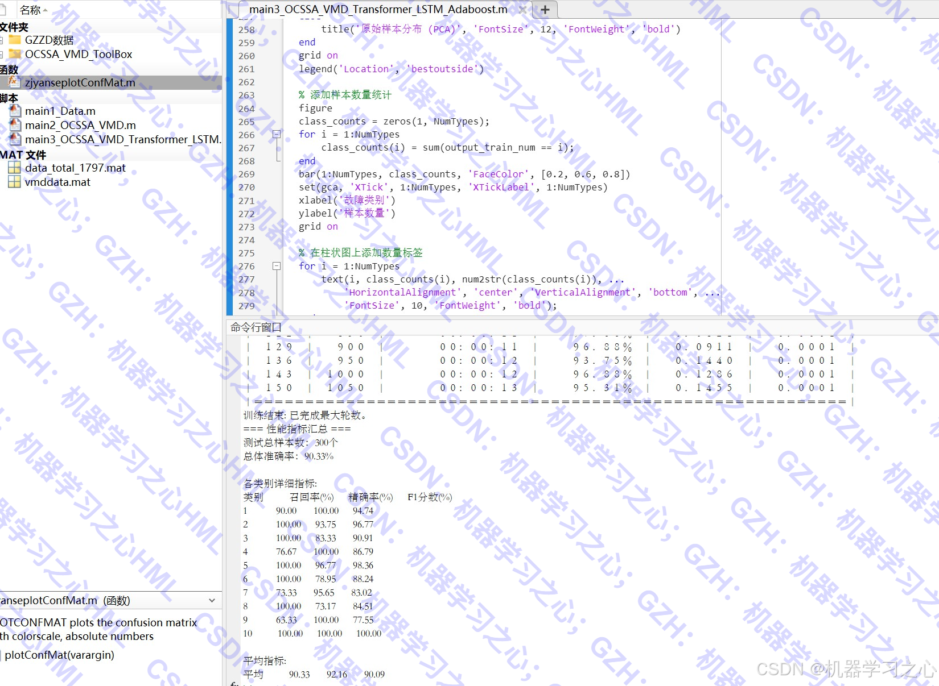Click the title('原始样本分布 (PCA)' code line
The height and width of the screenshot is (686, 939).
pos(501,29)
